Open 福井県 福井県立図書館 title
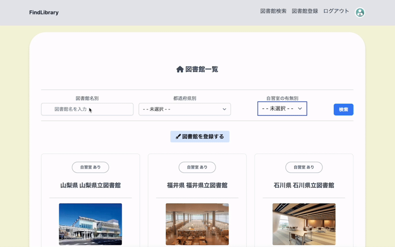 (x=197, y=185)
